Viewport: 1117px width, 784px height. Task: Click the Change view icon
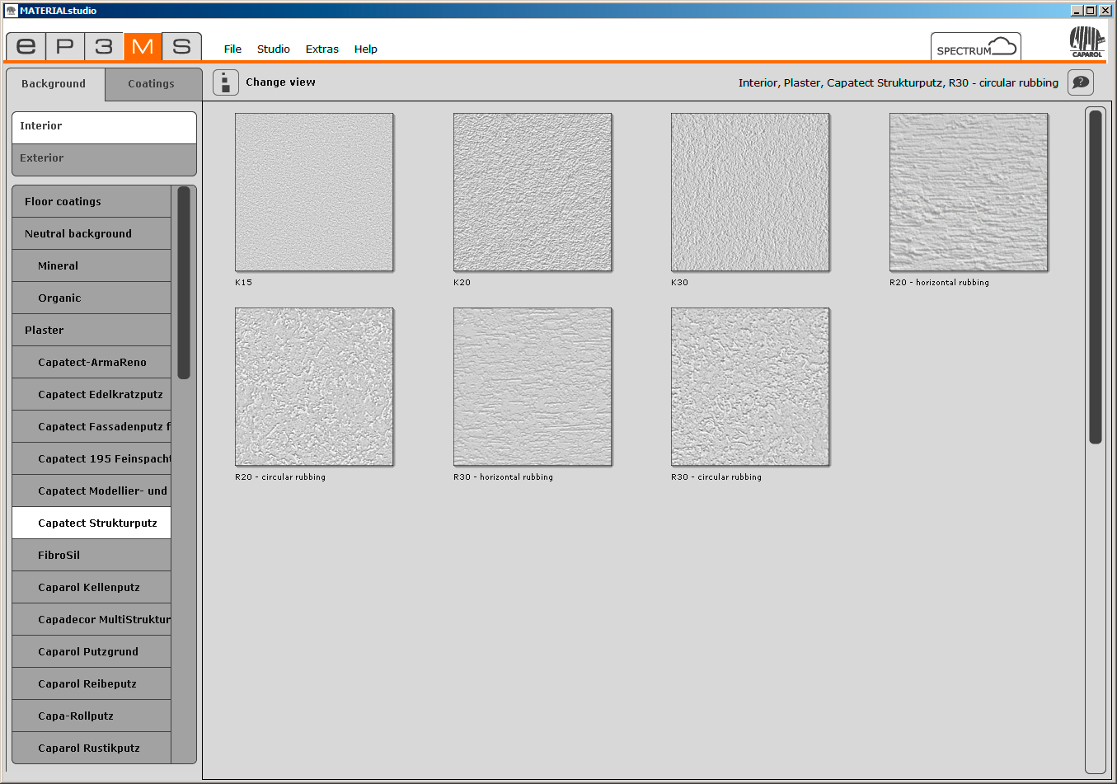pos(226,82)
